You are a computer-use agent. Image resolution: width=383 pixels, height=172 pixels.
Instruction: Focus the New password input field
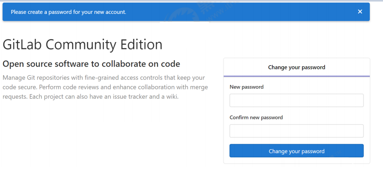(x=296, y=100)
